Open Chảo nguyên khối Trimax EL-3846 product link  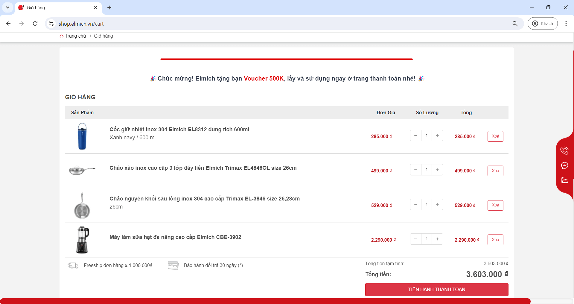tap(205, 199)
